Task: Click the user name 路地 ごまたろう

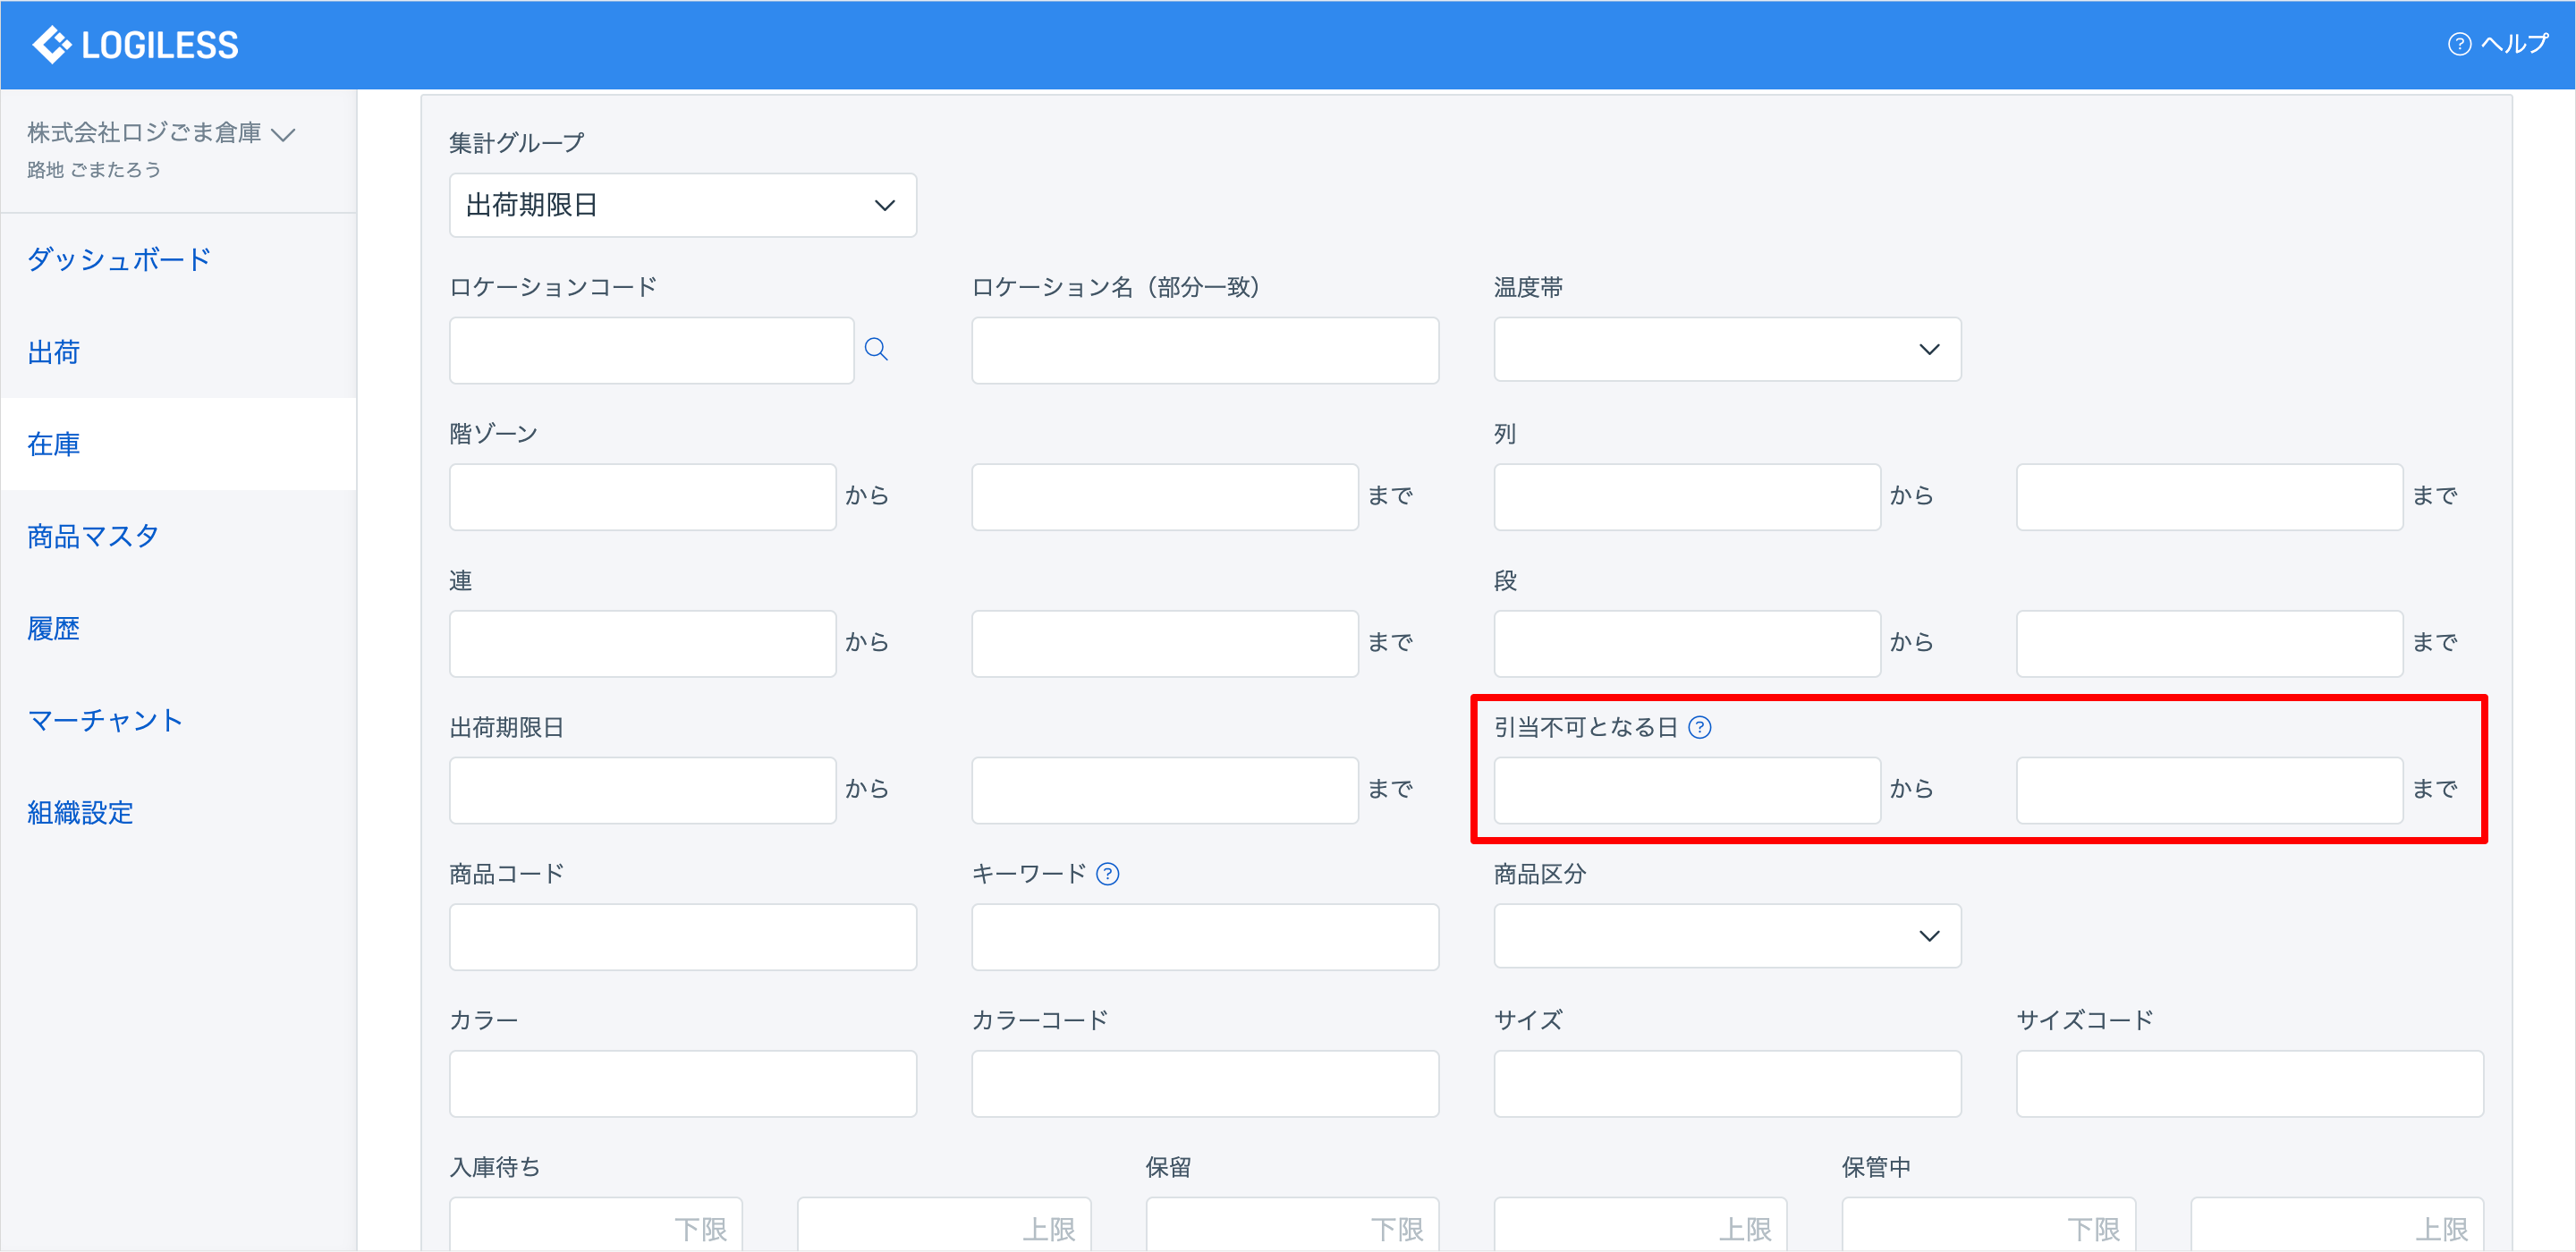Action: coord(94,170)
